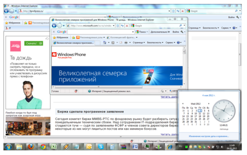Click magnifier search icon in front window
The height and width of the screenshot is (155, 247).
click(x=181, y=26)
